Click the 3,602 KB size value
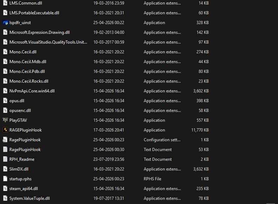278x204 pixels. 201,91
